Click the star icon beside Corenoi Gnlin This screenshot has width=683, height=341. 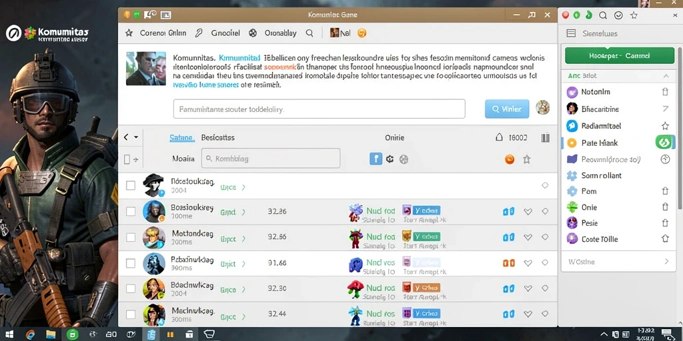click(x=129, y=33)
